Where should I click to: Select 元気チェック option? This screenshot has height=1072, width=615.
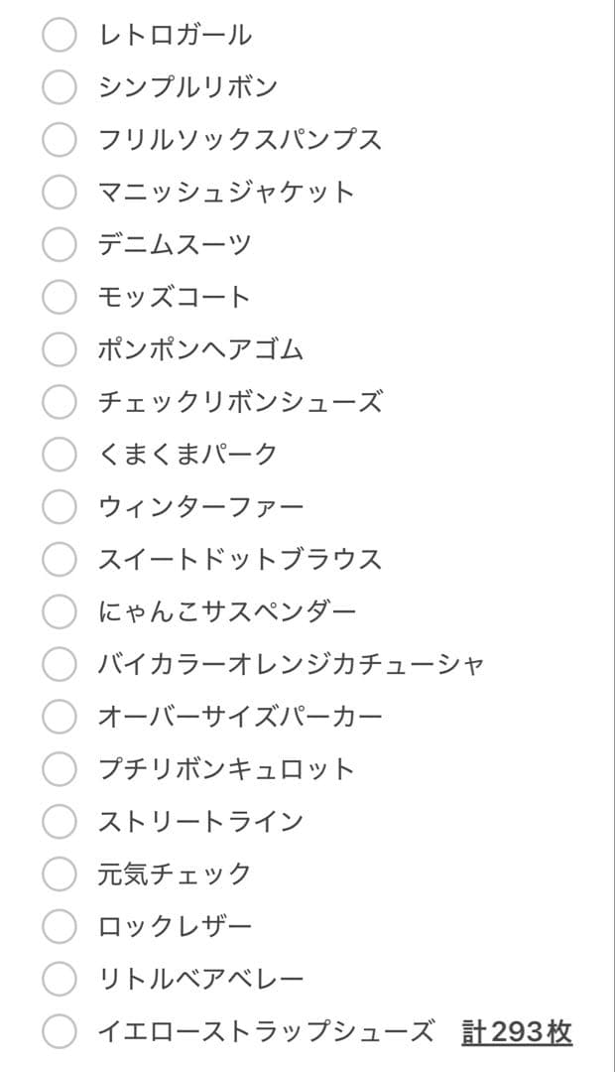[x=58, y=874]
